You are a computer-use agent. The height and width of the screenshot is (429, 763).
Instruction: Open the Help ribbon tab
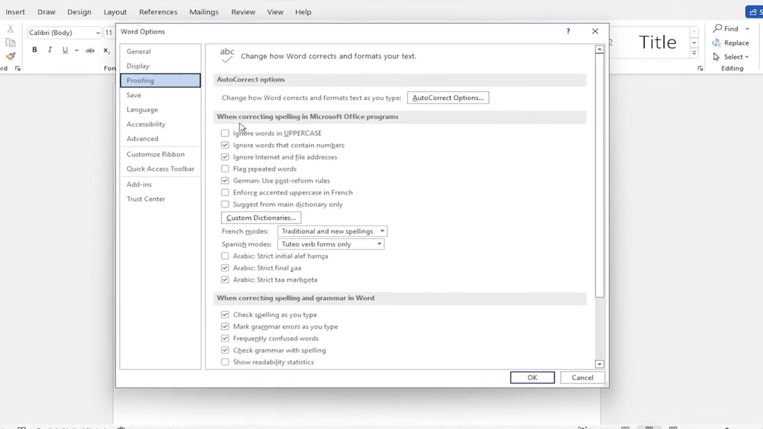tap(303, 12)
